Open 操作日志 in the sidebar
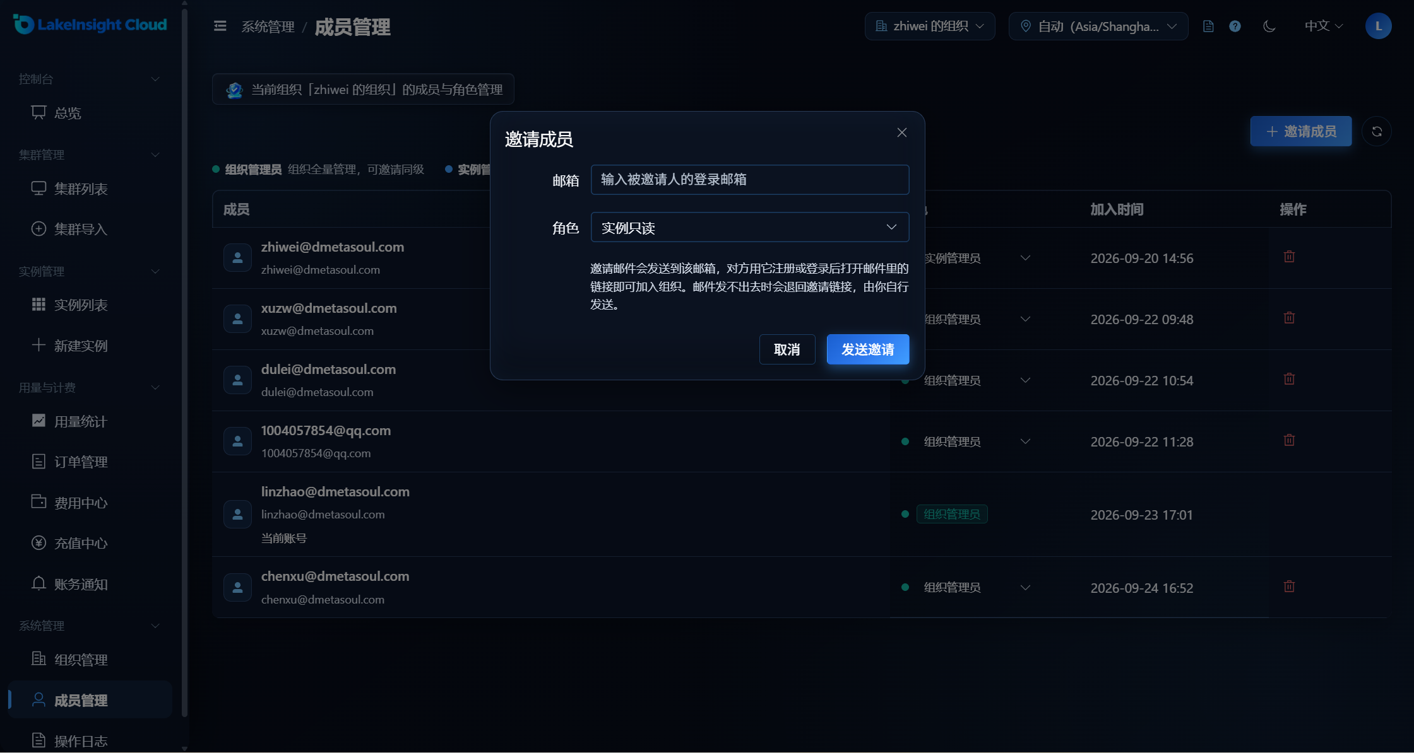 (x=90, y=741)
